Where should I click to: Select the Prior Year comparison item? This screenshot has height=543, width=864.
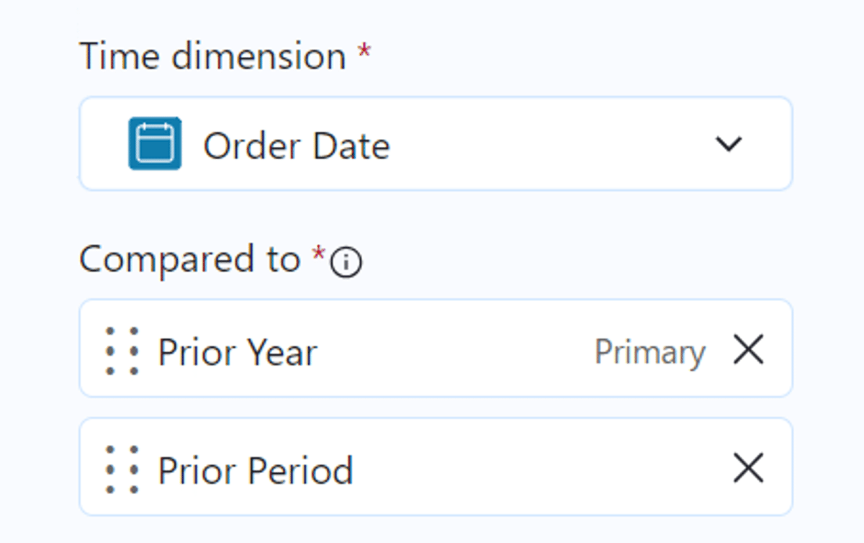[436, 349]
